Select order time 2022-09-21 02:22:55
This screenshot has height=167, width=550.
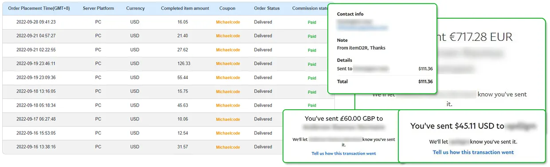(x=36, y=50)
